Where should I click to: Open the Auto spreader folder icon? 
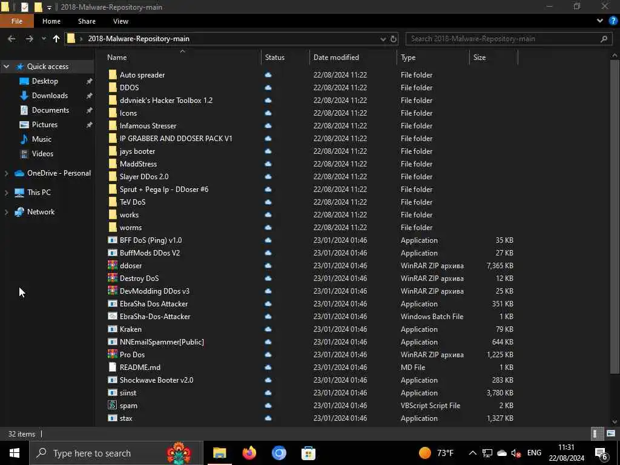(x=113, y=74)
